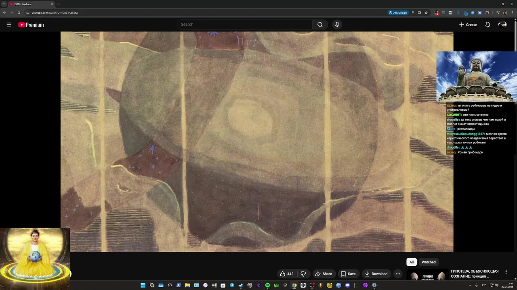Image resolution: width=517 pixels, height=290 pixels.
Task: Show hidden system tray icons
Action: (x=470, y=285)
